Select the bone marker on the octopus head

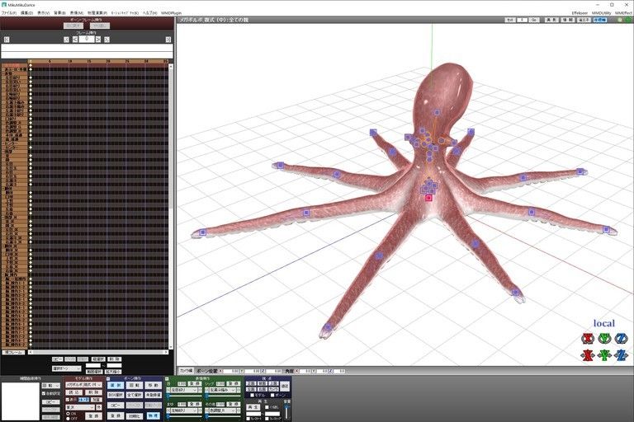[x=436, y=112]
